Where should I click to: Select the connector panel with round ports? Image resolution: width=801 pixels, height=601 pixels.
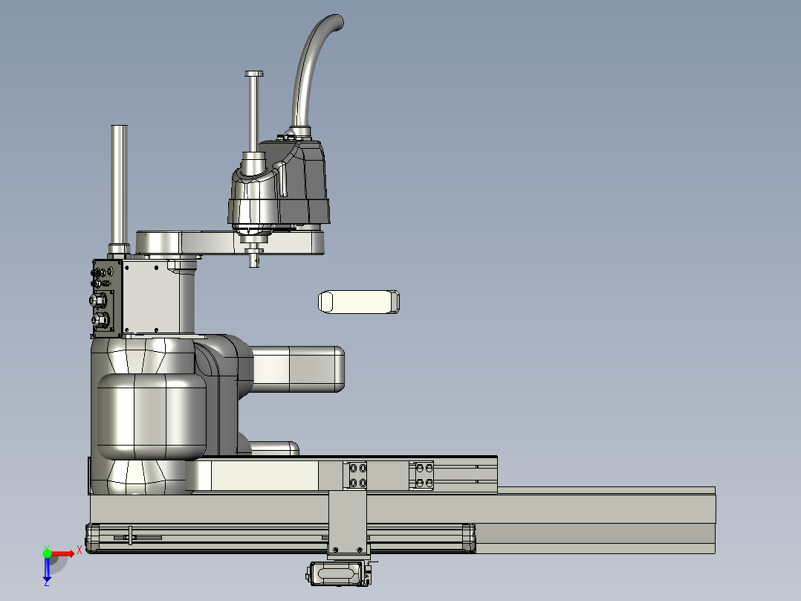tap(107, 298)
